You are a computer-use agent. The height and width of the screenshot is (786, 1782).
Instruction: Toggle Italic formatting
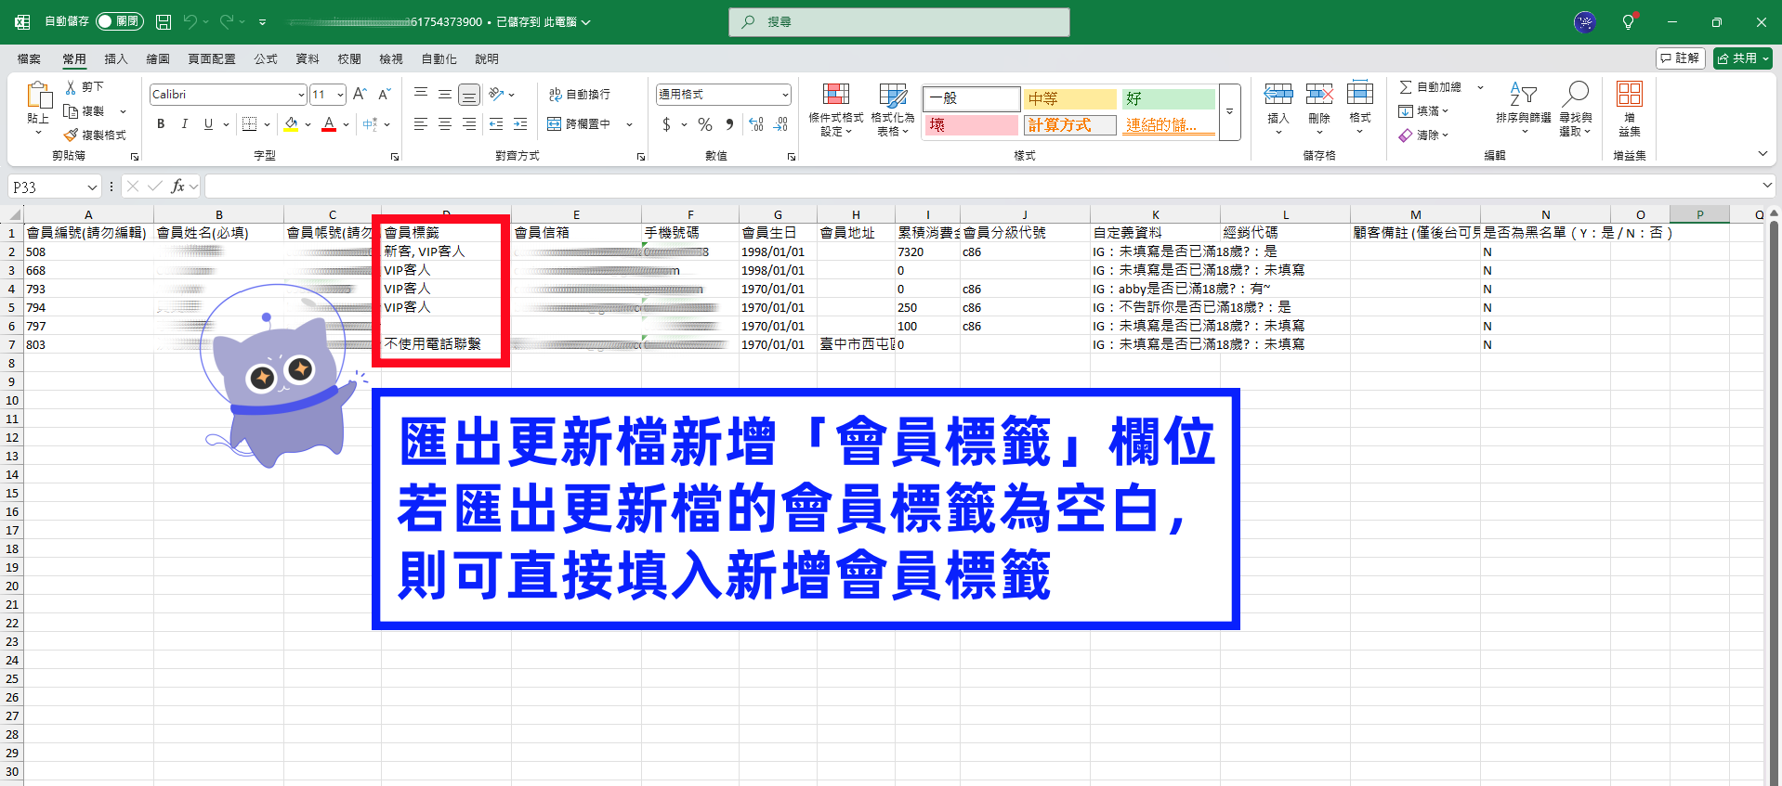pyautogui.click(x=184, y=123)
